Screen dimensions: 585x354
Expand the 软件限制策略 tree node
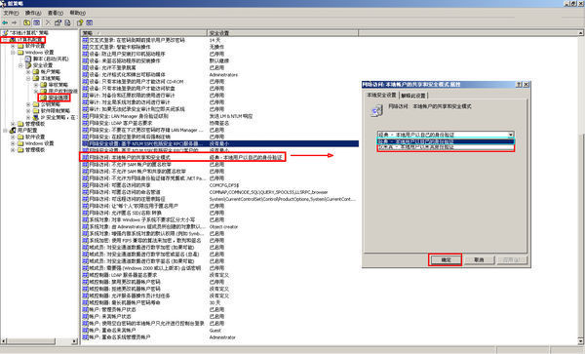28,111
